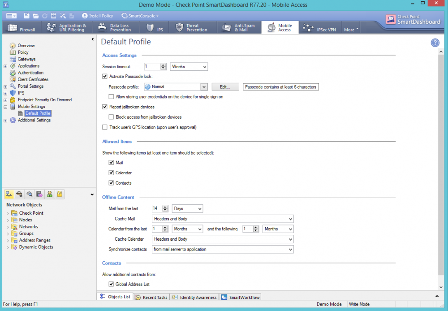Expand the Portal Settings tree node
Image resolution: width=448 pixels, height=311 pixels.
5,86
